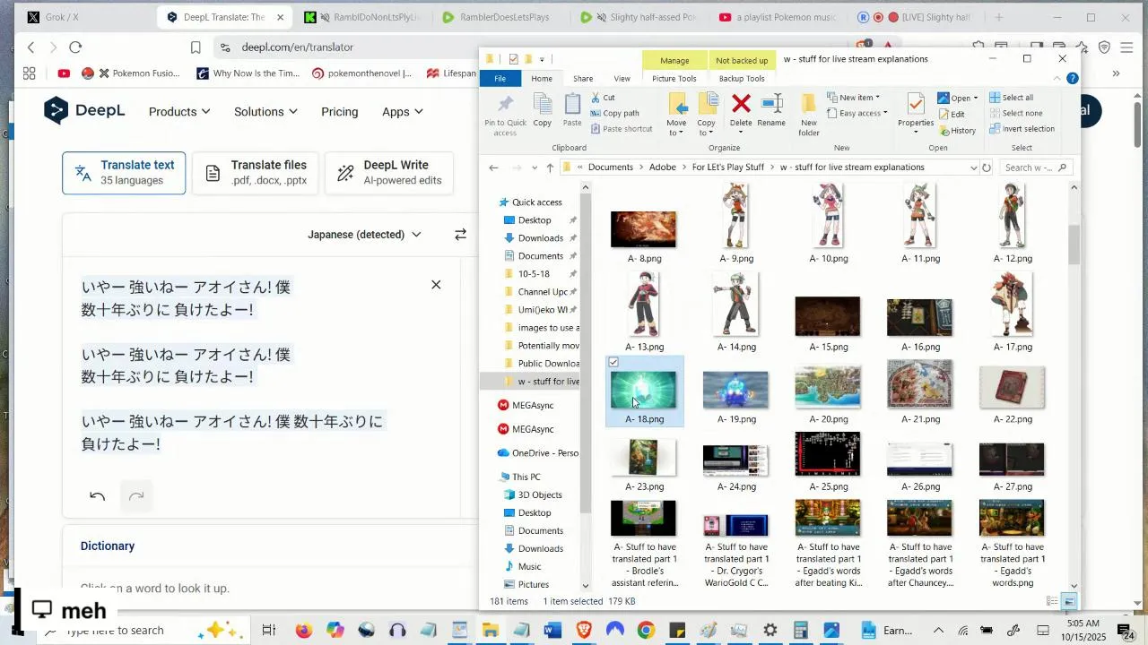Screen dimensions: 1148x645
Task: Open the Picture Tools tab
Action: coord(674,79)
